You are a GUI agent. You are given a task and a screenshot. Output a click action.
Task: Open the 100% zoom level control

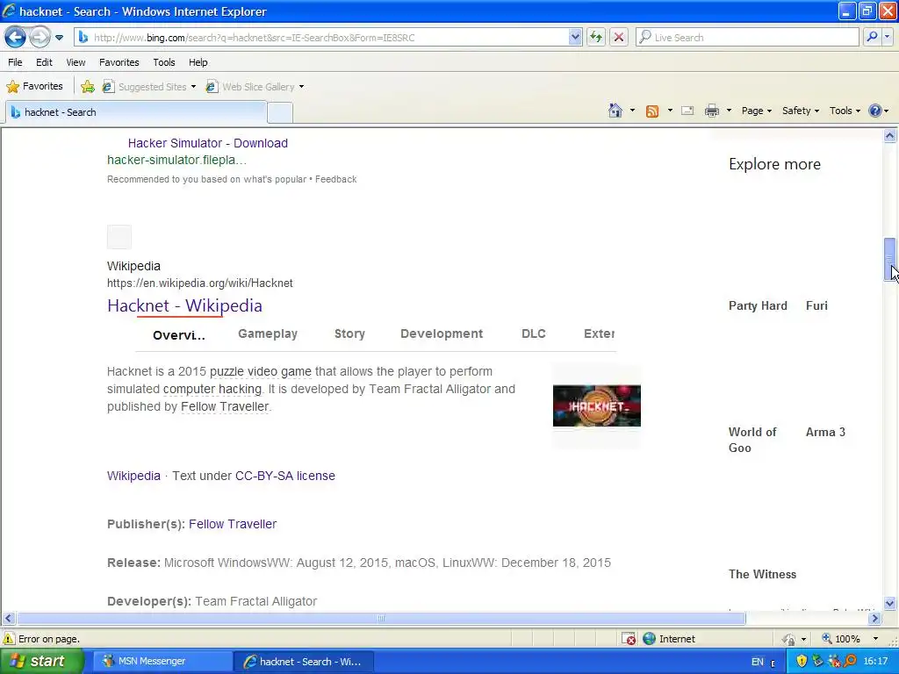pos(850,639)
